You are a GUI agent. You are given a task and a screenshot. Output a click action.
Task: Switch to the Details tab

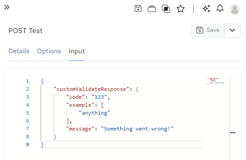19,51
